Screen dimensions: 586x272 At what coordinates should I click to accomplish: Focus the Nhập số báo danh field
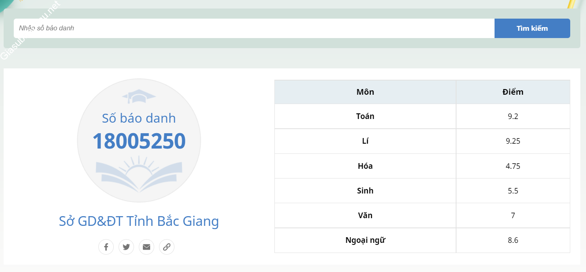tap(254, 28)
